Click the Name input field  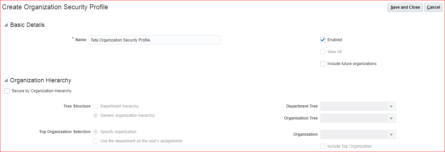(x=155, y=40)
